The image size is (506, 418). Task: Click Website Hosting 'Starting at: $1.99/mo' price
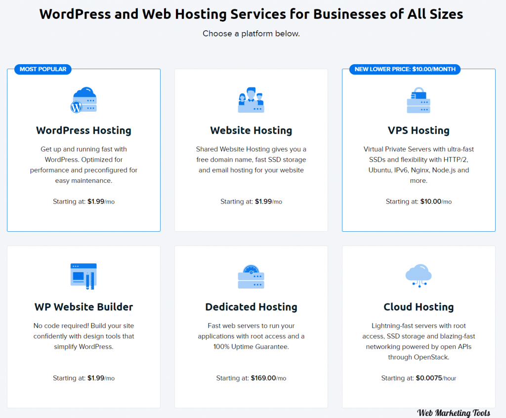(251, 202)
